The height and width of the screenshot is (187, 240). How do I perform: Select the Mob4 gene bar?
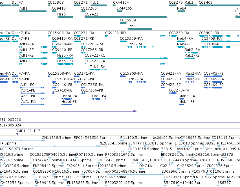coord(181,11)
